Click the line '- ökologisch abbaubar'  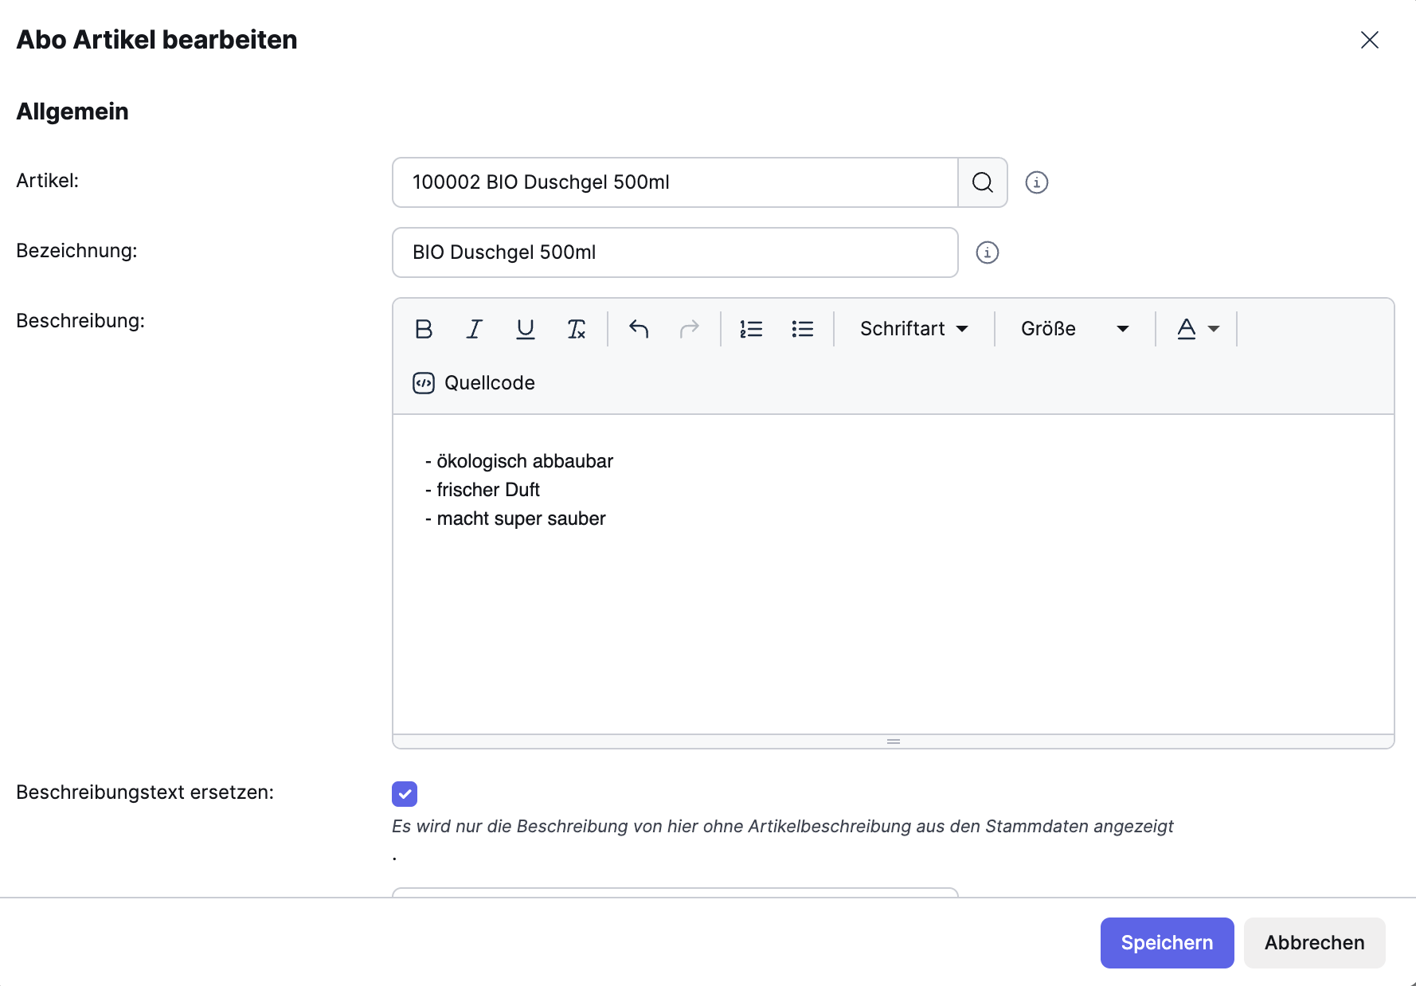(519, 461)
